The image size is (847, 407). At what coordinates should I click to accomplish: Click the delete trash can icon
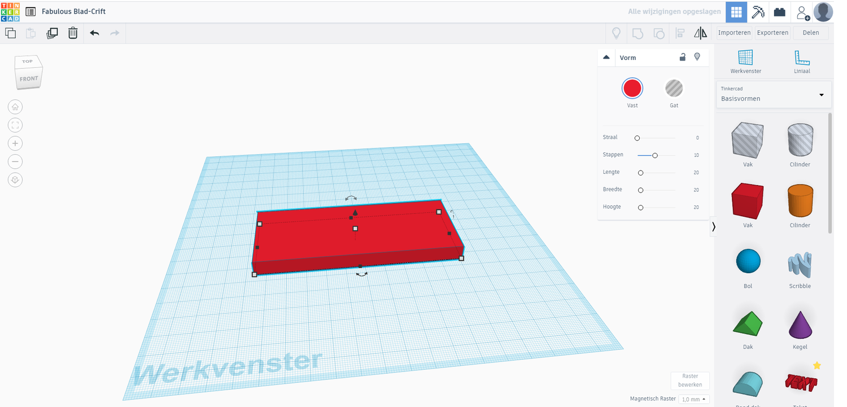73,33
